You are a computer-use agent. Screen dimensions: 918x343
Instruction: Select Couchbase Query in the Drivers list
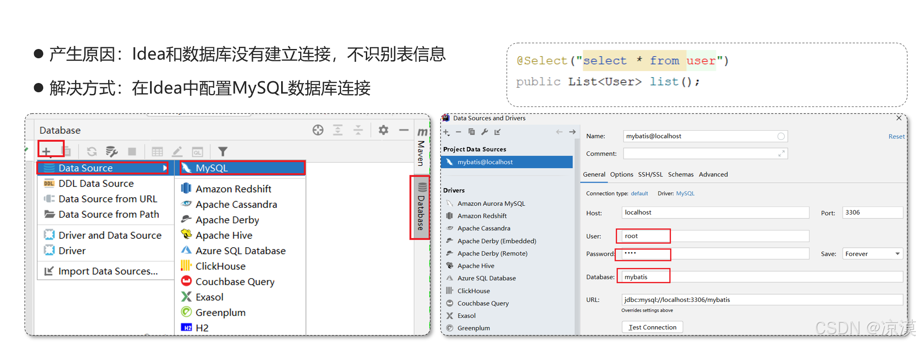click(483, 303)
